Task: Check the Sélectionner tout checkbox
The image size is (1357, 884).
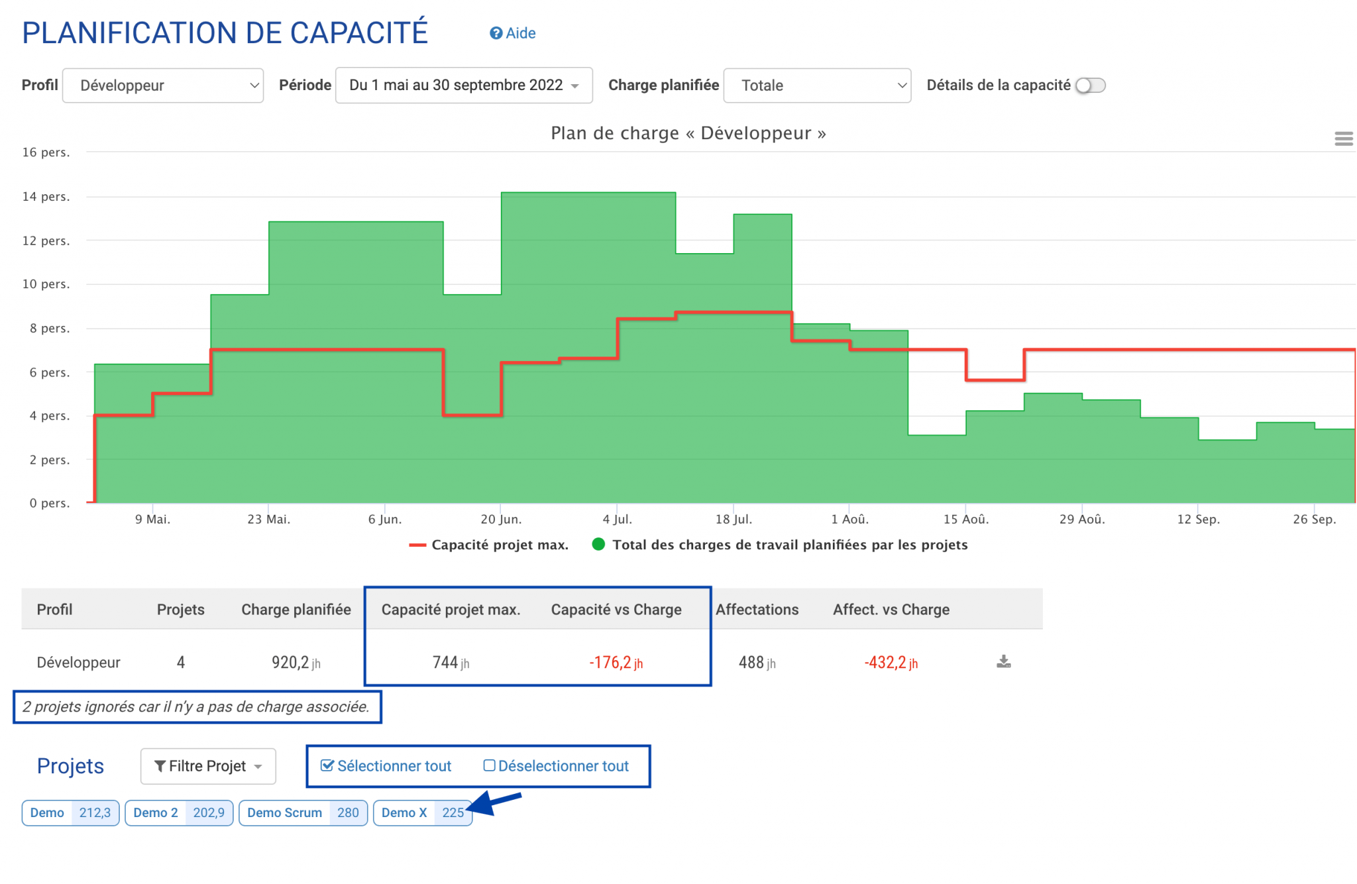Action: [x=327, y=765]
